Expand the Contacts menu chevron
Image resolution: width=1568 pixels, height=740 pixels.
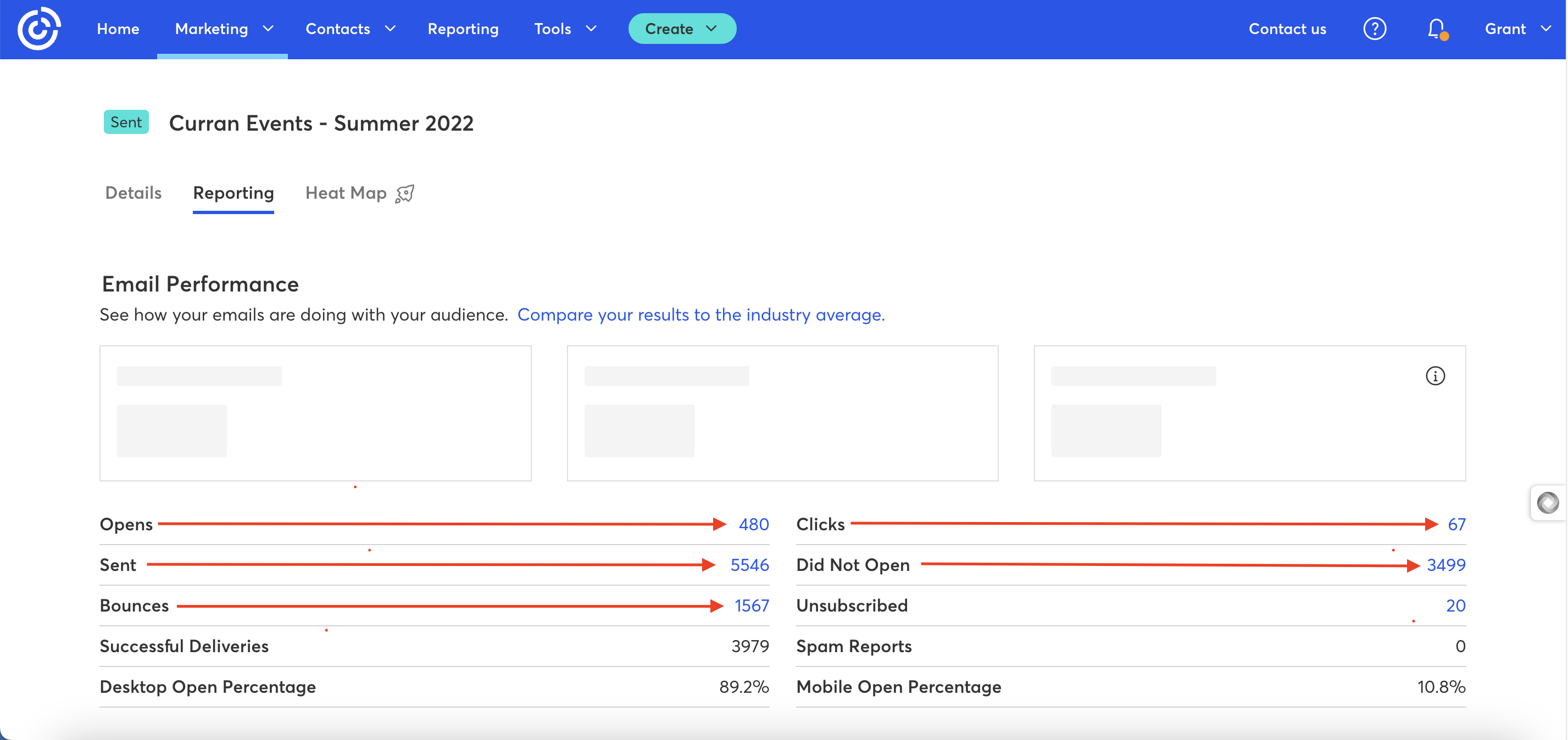(x=390, y=29)
